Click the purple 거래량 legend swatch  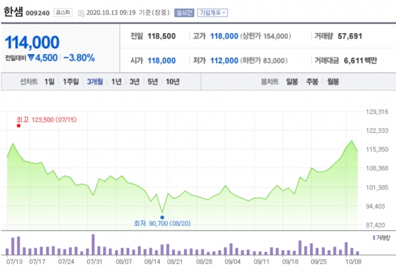pos(374,238)
